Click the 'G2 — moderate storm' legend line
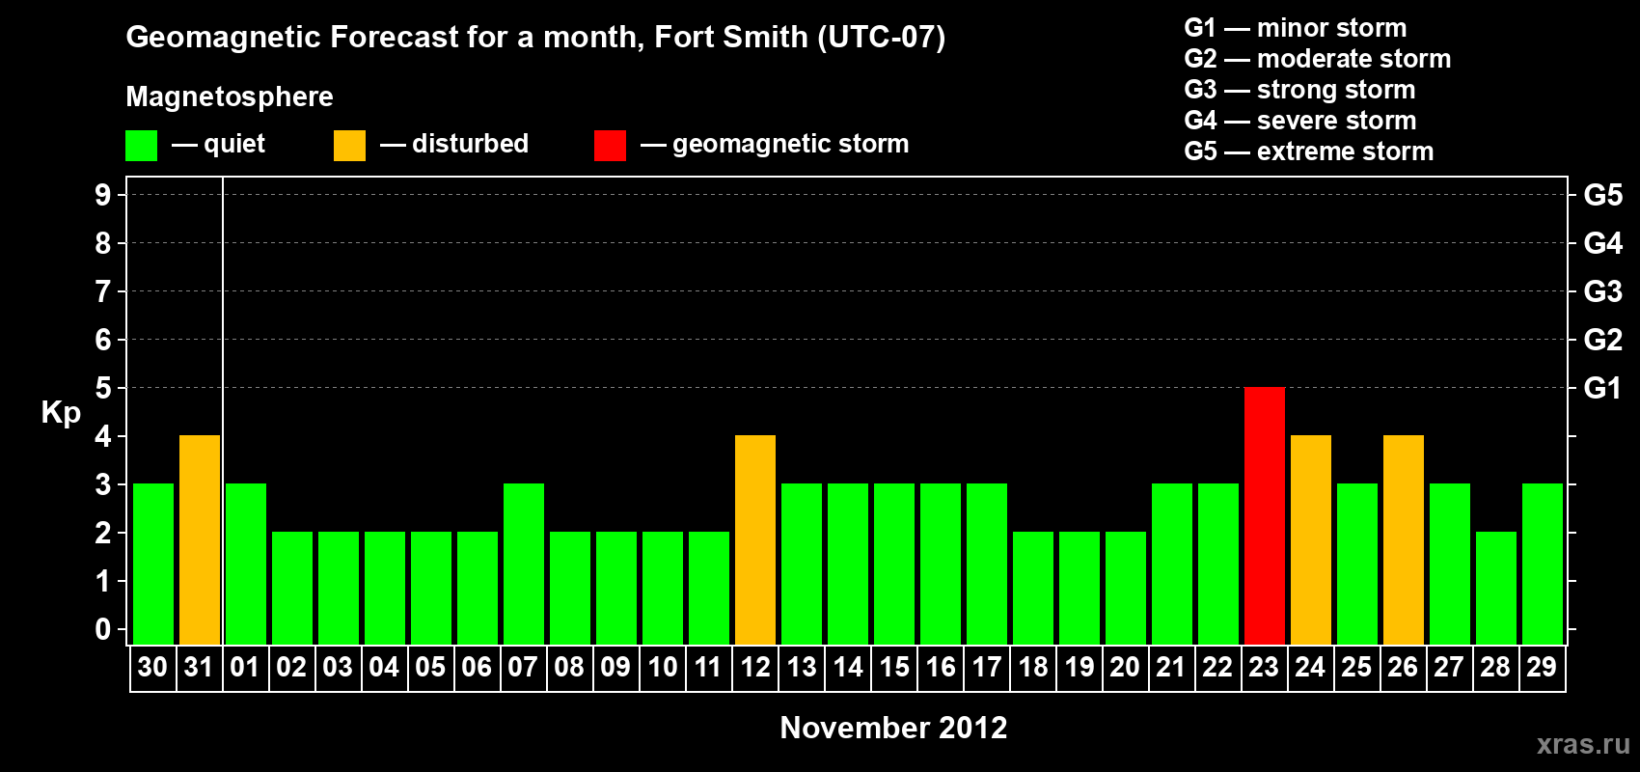 tap(1318, 59)
